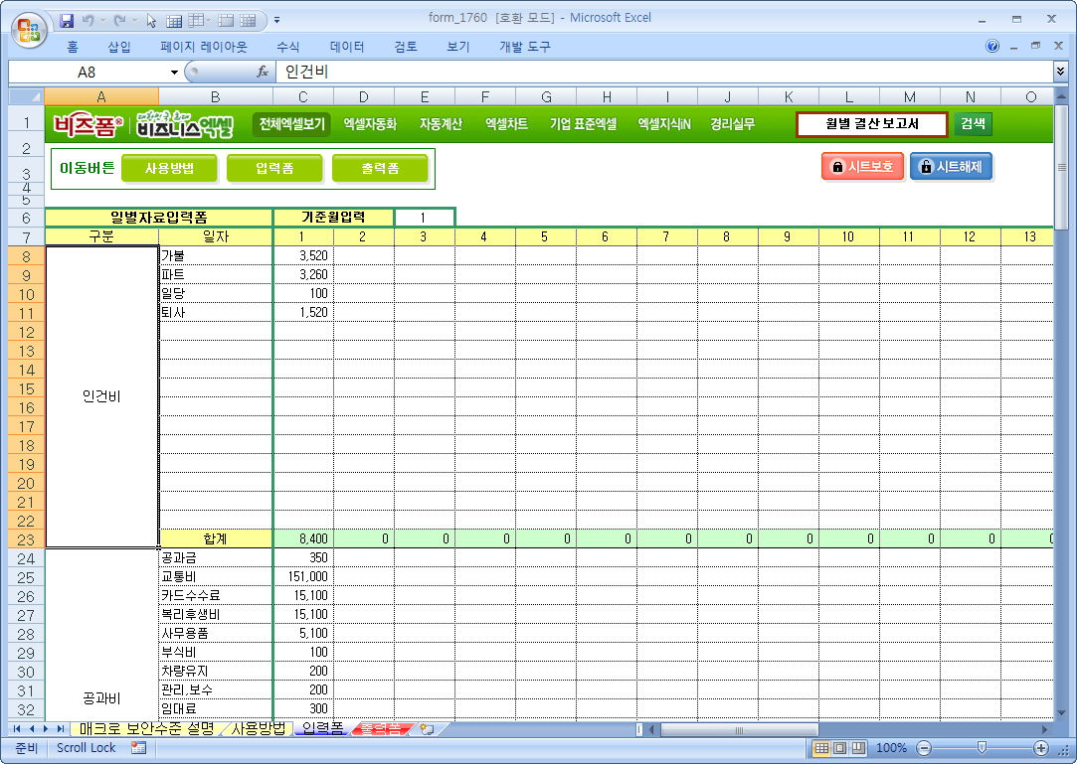Open Excel Help with the question mark icon
This screenshot has height=764, width=1077.
(992, 47)
